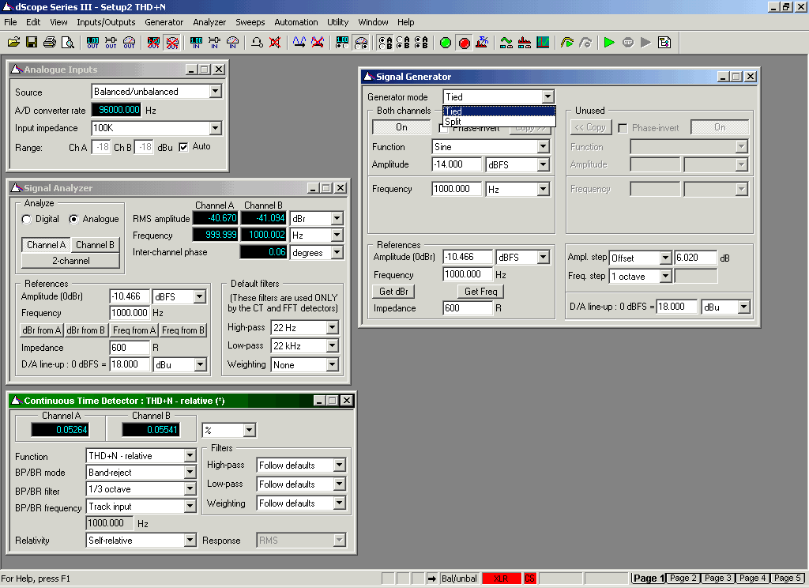
Task: Click the crossed-out '1.00 OUT' toolbar icon
Action: [153, 43]
